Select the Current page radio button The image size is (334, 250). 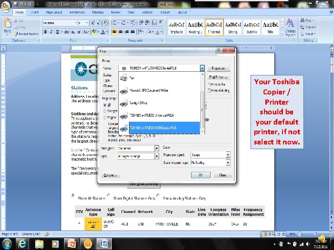tap(105, 111)
